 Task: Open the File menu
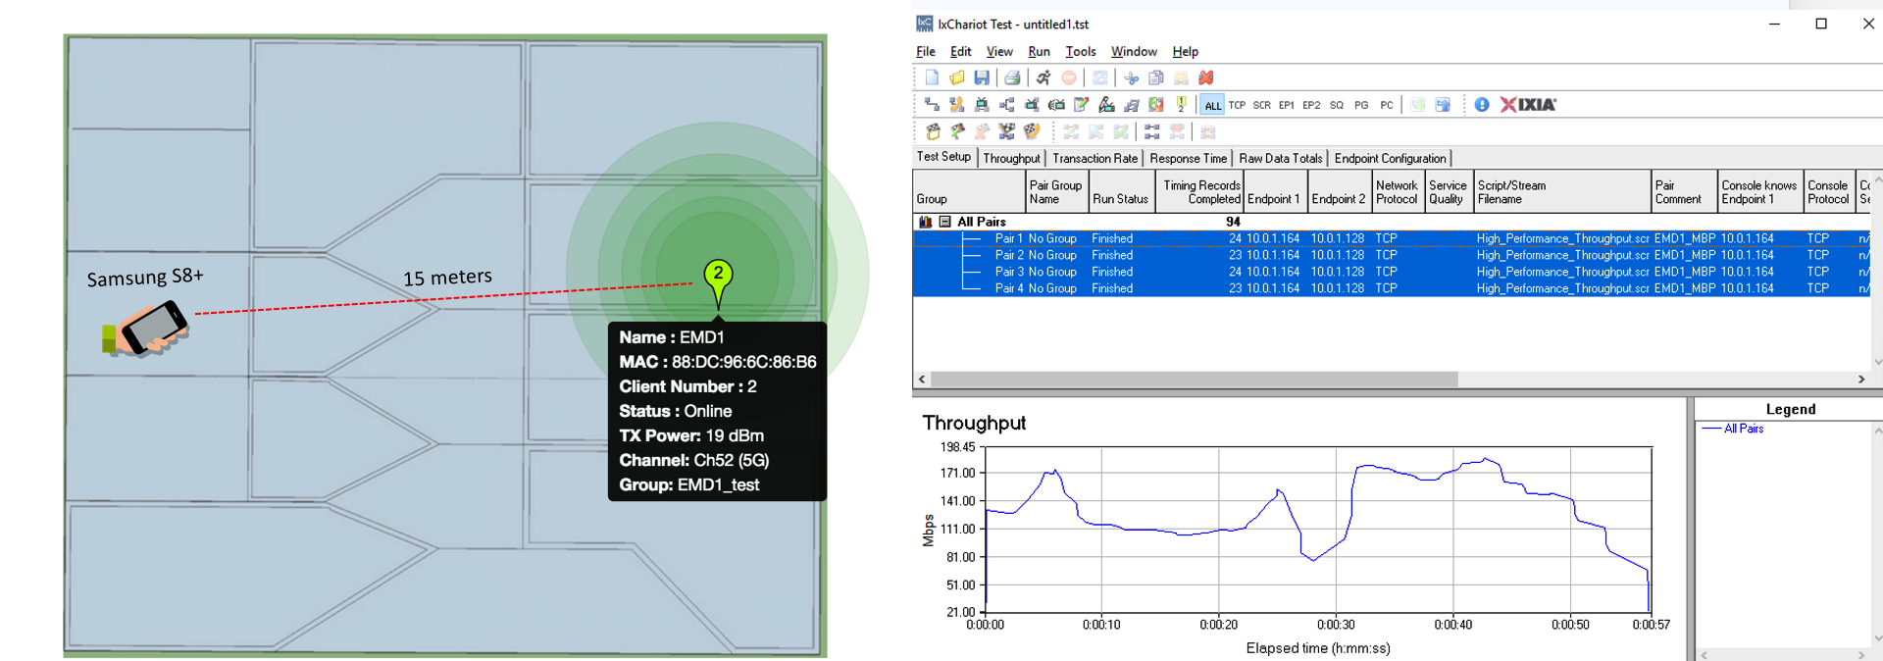pos(926,52)
